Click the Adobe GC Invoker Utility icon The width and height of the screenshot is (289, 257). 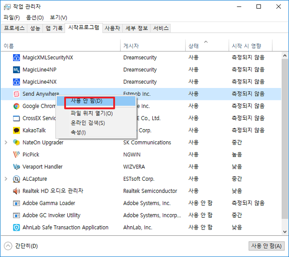(16, 215)
